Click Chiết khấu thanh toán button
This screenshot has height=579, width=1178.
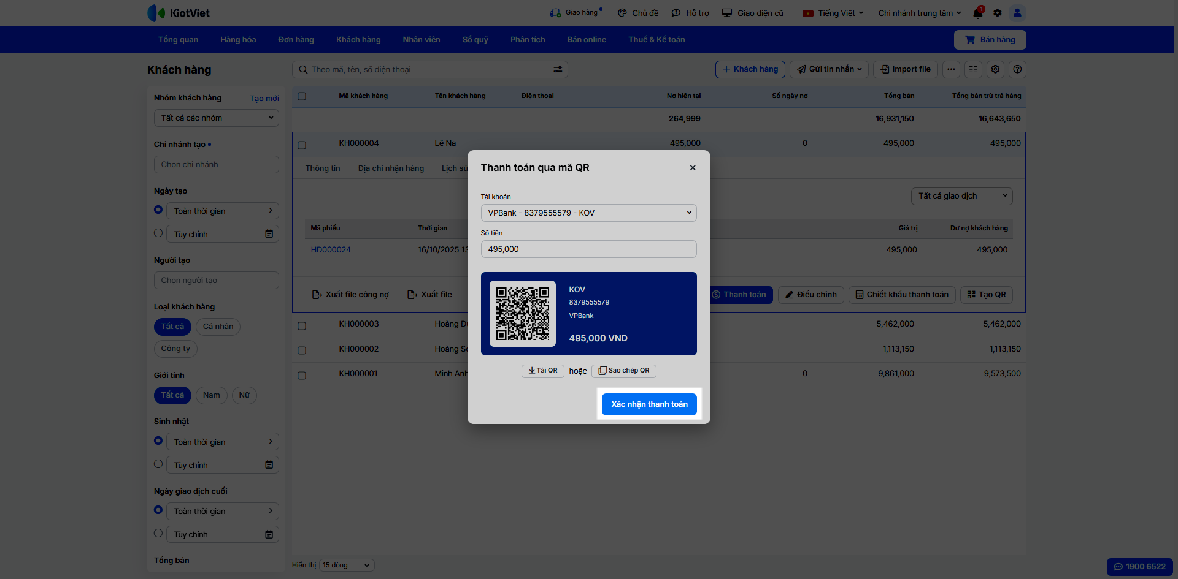tap(903, 295)
